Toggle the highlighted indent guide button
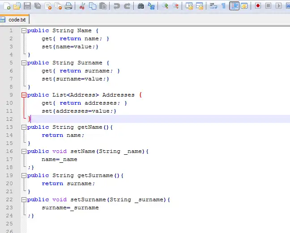The height and width of the screenshot is (233, 290). click(x=234, y=6)
